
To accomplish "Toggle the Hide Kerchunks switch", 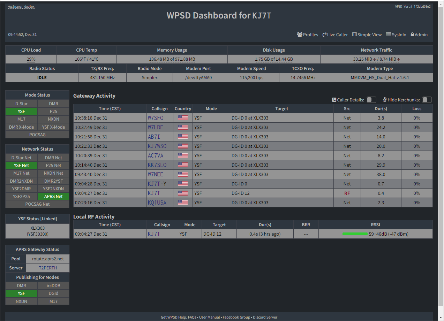I will [427, 100].
